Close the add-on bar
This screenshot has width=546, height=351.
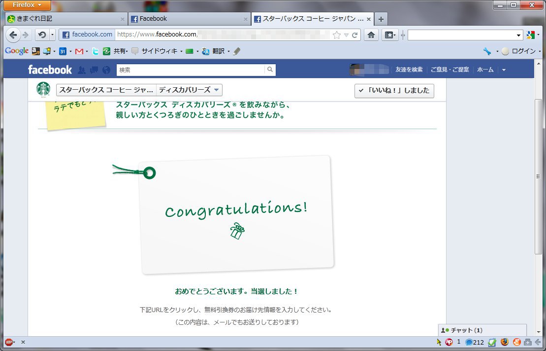pos(23,342)
